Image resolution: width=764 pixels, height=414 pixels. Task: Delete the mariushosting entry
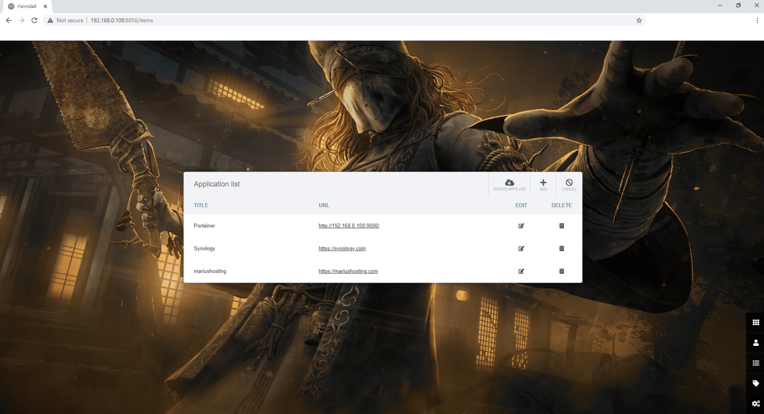pyautogui.click(x=562, y=271)
